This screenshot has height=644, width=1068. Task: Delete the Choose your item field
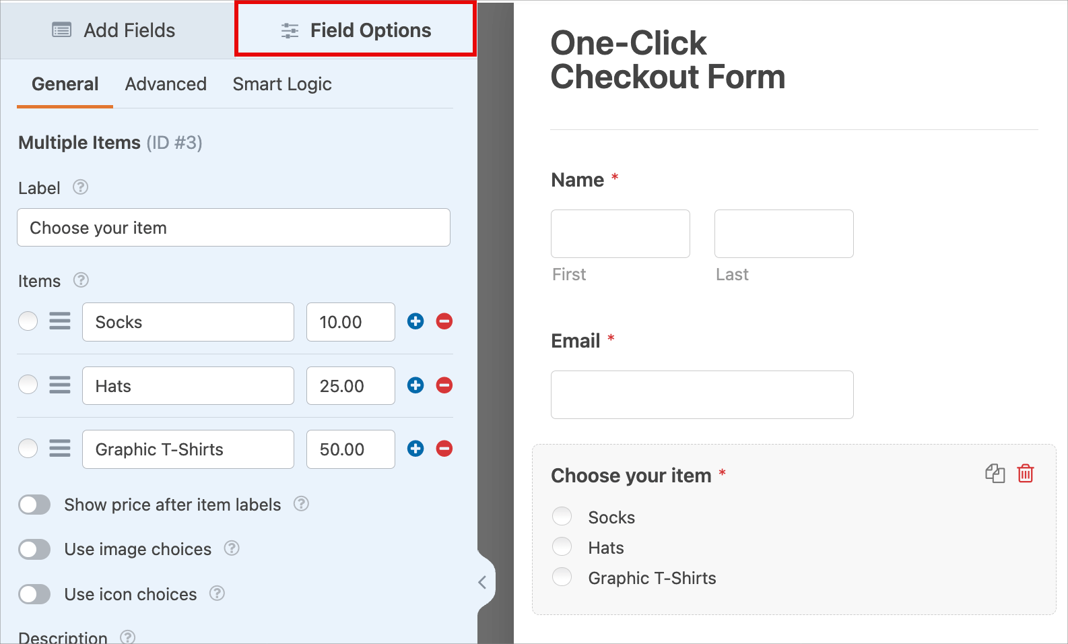click(x=1026, y=474)
